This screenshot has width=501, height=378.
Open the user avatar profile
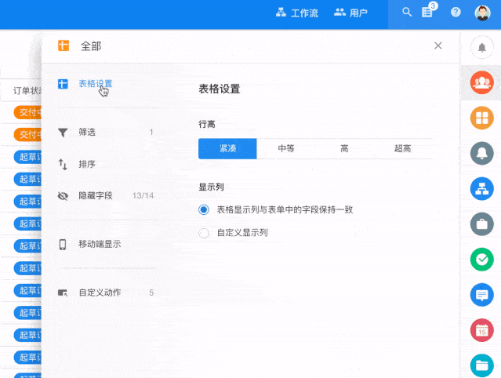(x=482, y=13)
